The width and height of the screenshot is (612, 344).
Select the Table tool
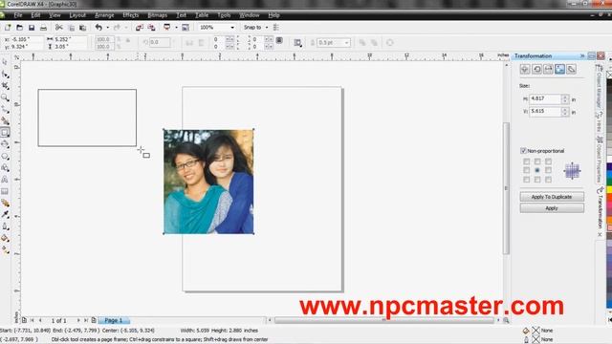pos(5,191)
